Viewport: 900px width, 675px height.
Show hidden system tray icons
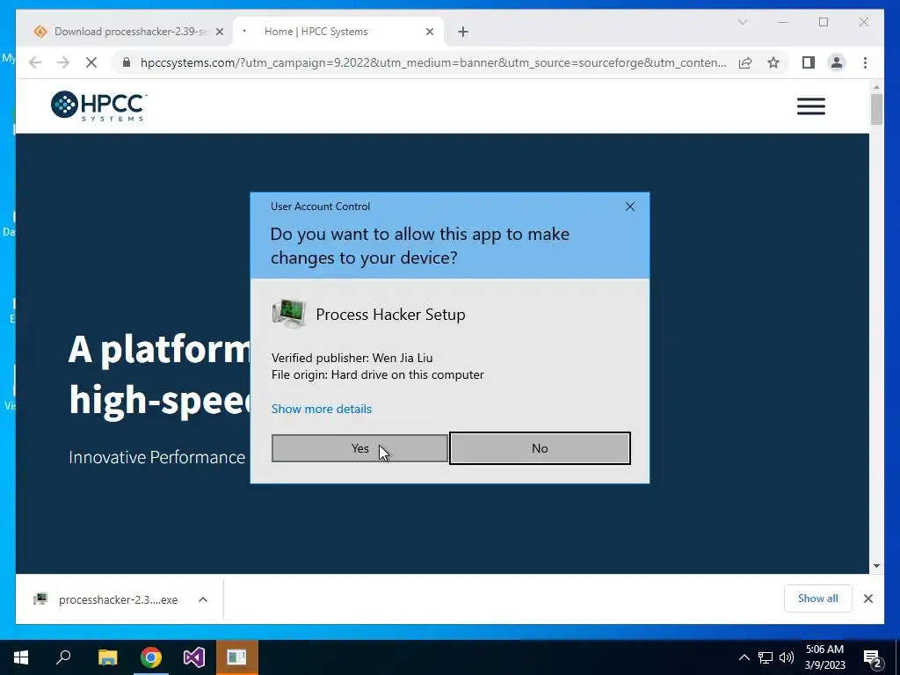coord(744,657)
